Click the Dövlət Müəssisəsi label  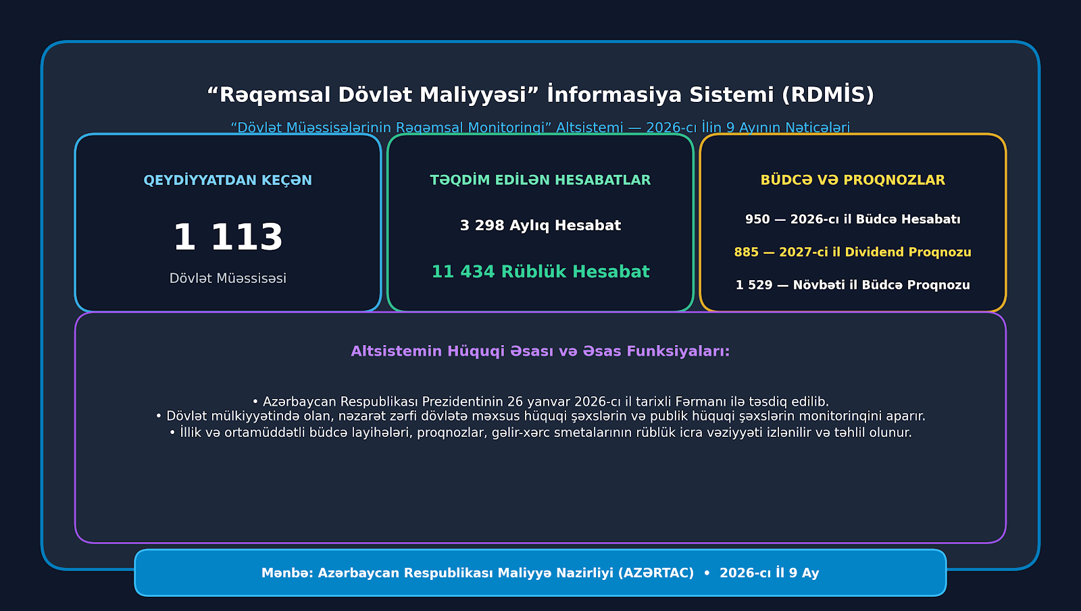(228, 278)
